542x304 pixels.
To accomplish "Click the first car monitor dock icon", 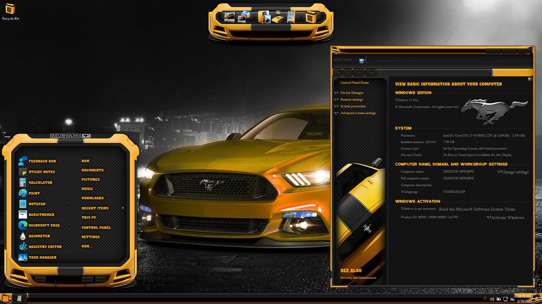I will [230, 17].
